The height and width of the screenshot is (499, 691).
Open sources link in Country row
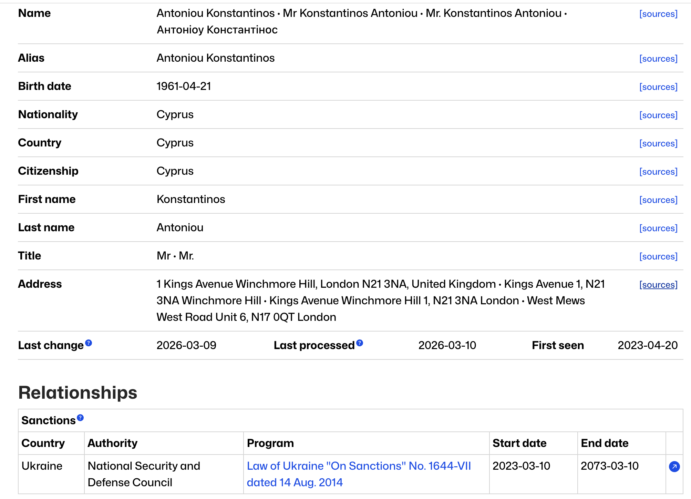point(658,143)
